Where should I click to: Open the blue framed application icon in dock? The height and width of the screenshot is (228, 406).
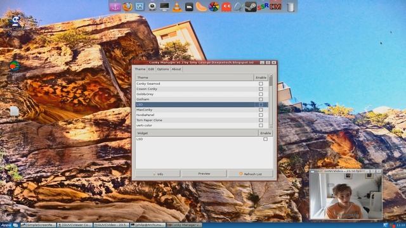140,7
